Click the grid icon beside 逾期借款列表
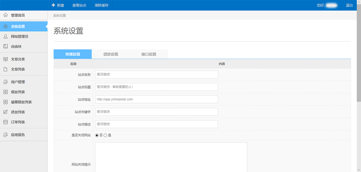The width and height of the screenshot is (361, 172). [5, 102]
